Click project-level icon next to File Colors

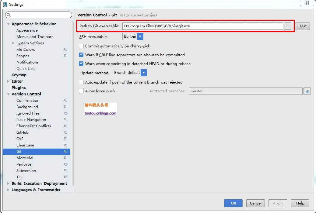point(65,49)
